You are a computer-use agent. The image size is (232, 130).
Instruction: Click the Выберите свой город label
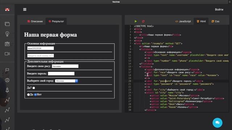click(40, 81)
